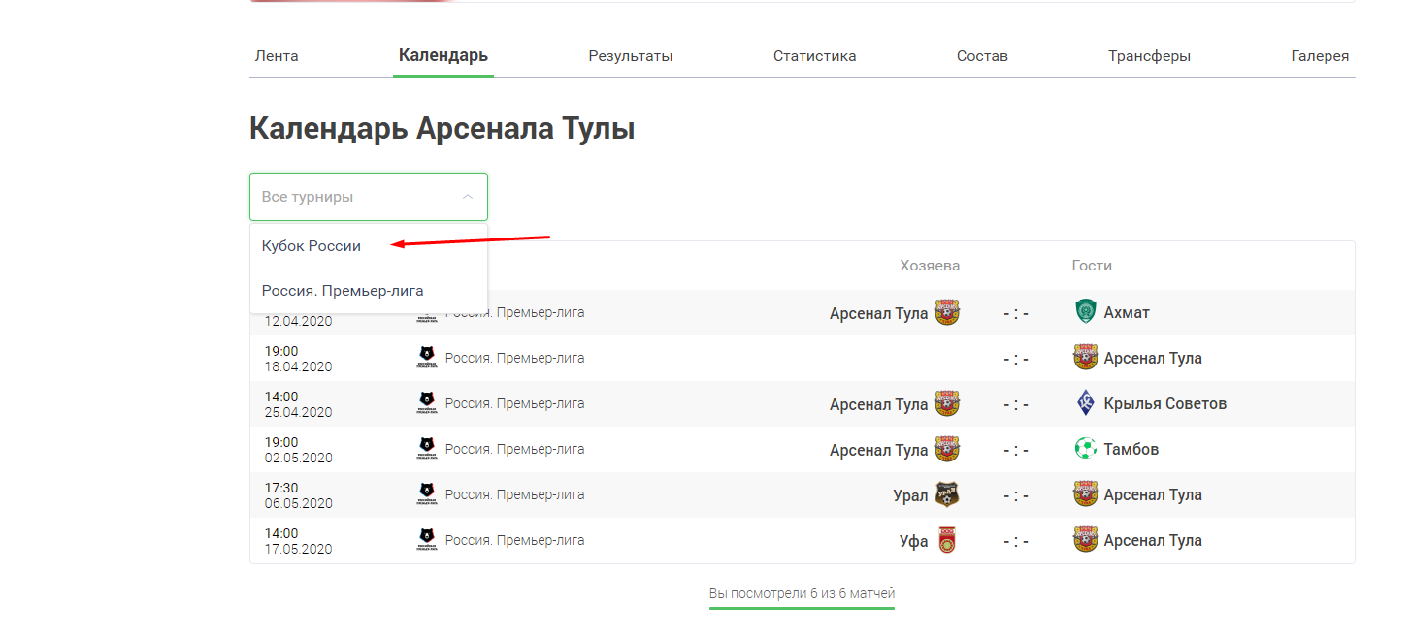Click Arsenal Tula crest in 12.04.2020 row

946,312
